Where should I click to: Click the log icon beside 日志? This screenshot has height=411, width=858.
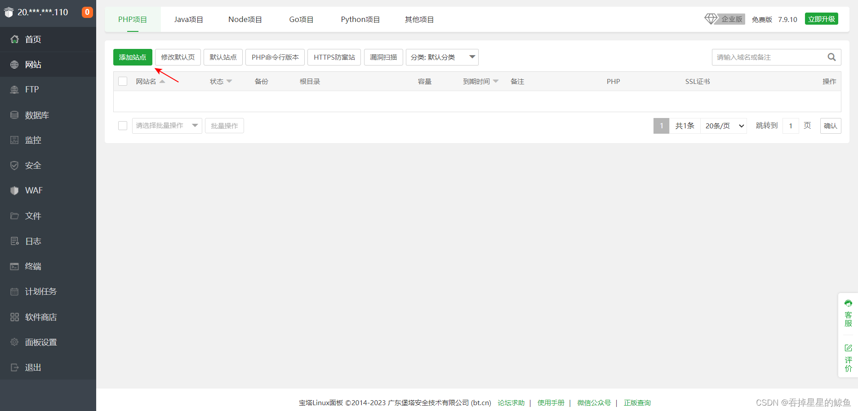click(14, 241)
